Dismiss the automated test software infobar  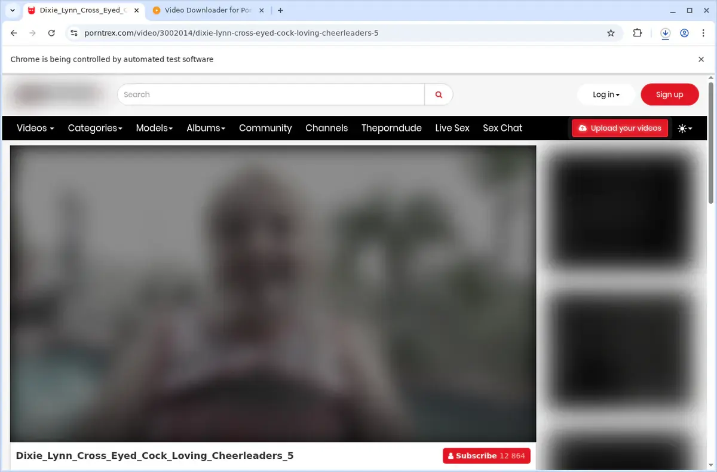point(701,59)
